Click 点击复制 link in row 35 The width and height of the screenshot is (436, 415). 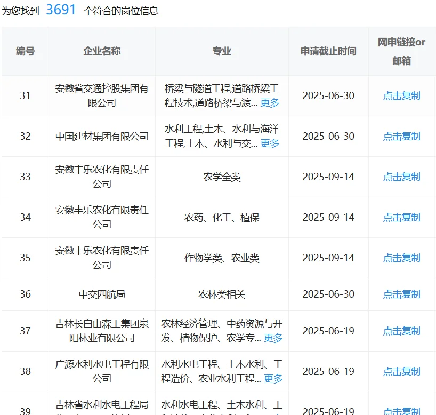click(401, 258)
